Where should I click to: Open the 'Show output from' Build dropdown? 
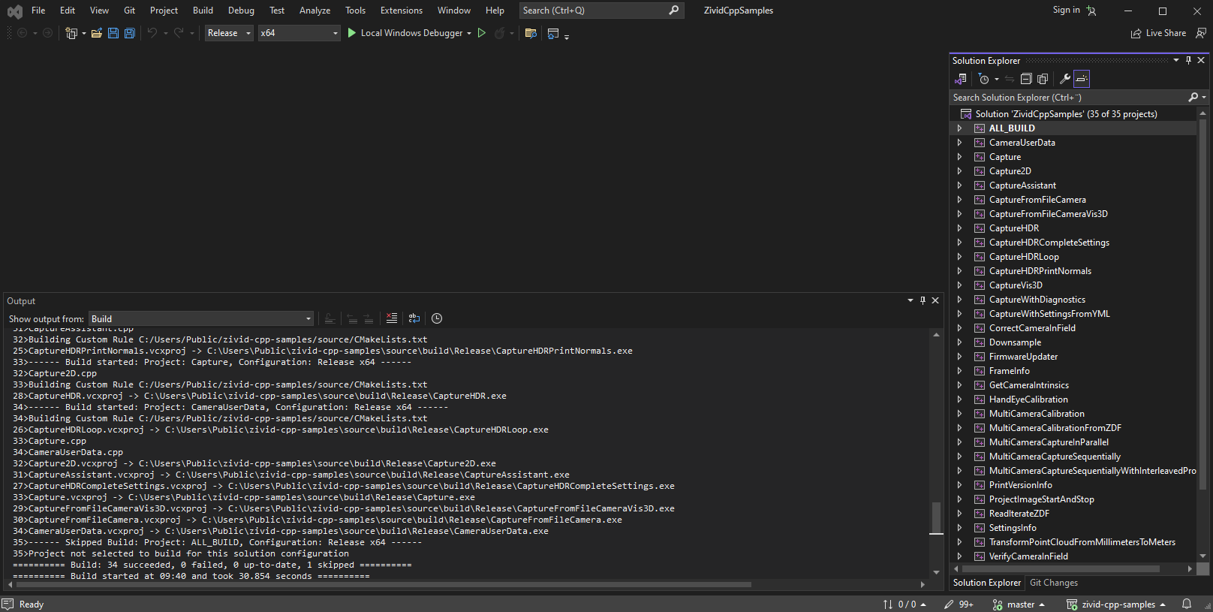tap(200, 319)
